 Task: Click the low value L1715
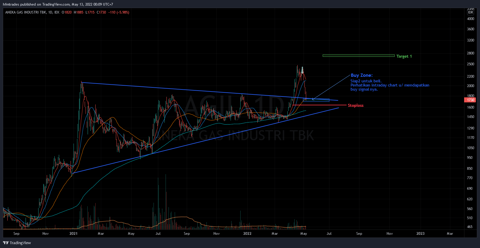90,12
